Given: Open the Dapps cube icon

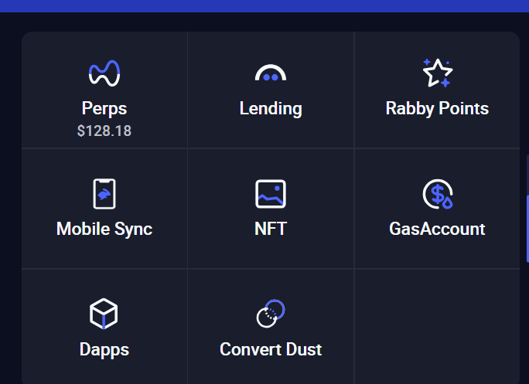Looking at the screenshot, I should tap(104, 314).
